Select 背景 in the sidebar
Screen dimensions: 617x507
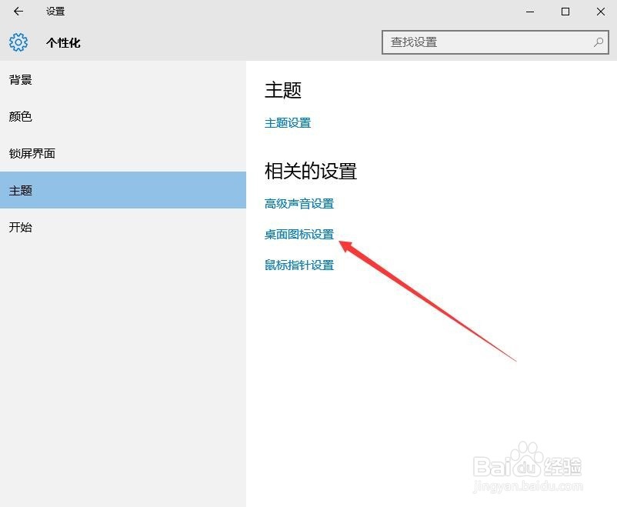(20, 79)
